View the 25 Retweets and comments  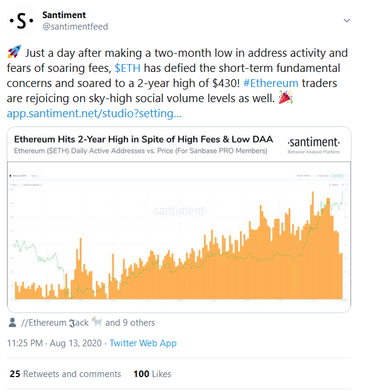point(65,374)
